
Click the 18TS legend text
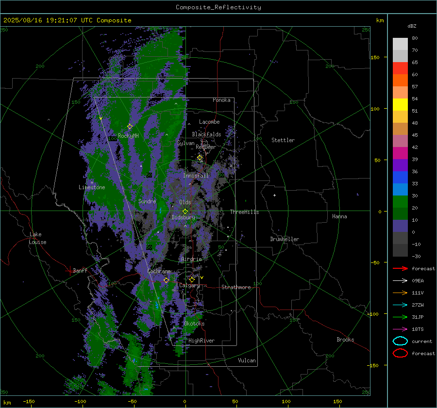coord(418,329)
